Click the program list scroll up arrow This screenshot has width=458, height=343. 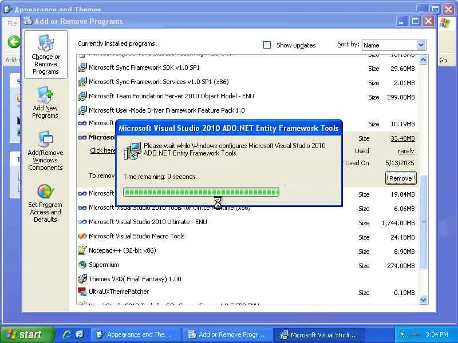pos(423,60)
